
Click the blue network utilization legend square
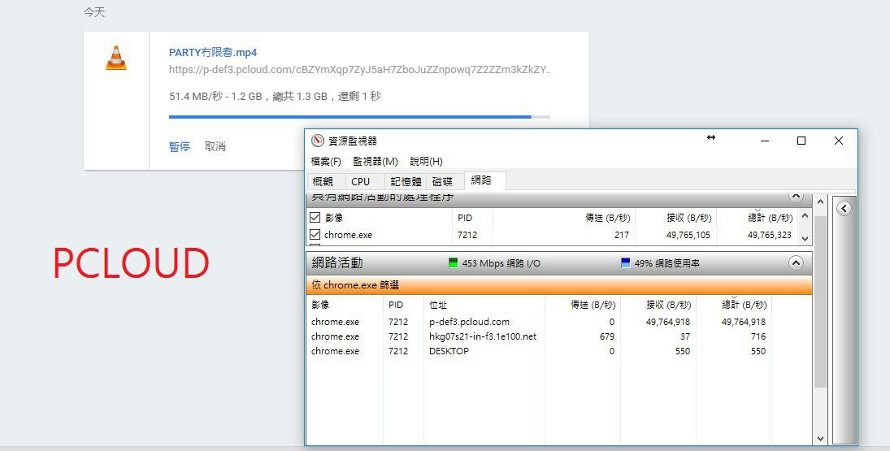click(x=626, y=263)
